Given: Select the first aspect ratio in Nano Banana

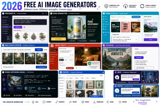Looking at the screenshot, I should tap(53, 35).
